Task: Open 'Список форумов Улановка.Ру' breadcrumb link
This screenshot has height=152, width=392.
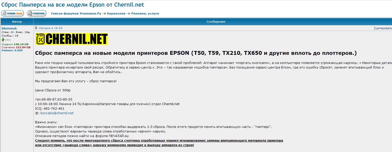Action: coord(76,13)
